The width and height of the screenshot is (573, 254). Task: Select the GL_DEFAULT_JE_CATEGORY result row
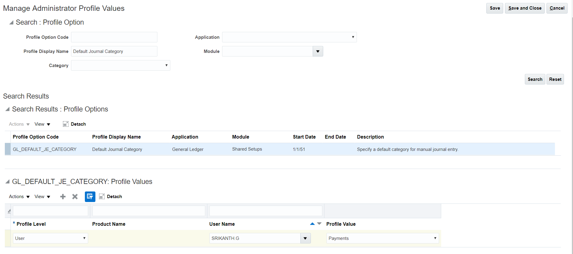click(45, 149)
